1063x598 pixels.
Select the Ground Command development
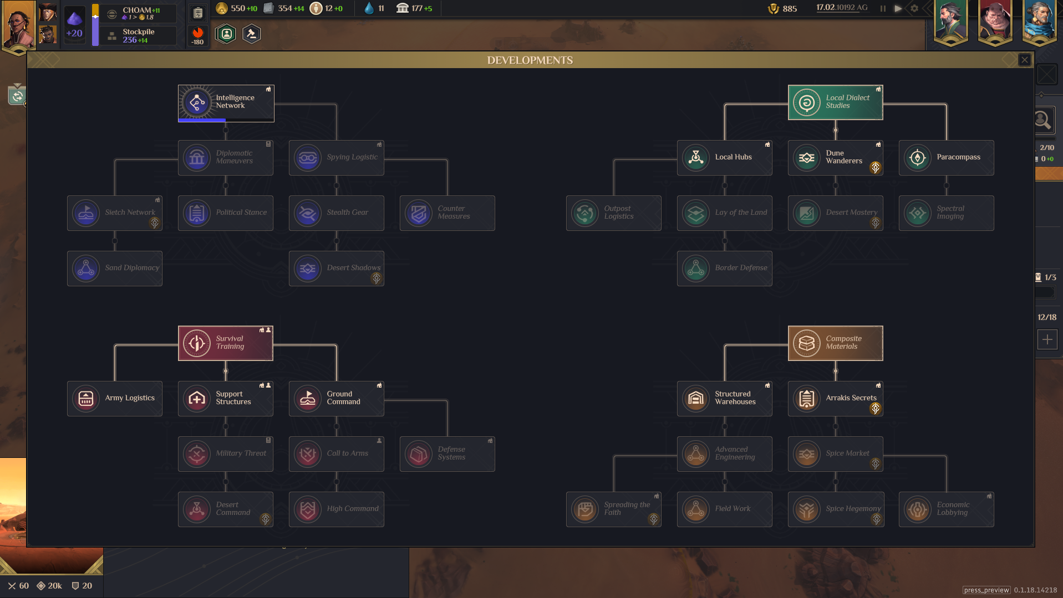pyautogui.click(x=337, y=399)
